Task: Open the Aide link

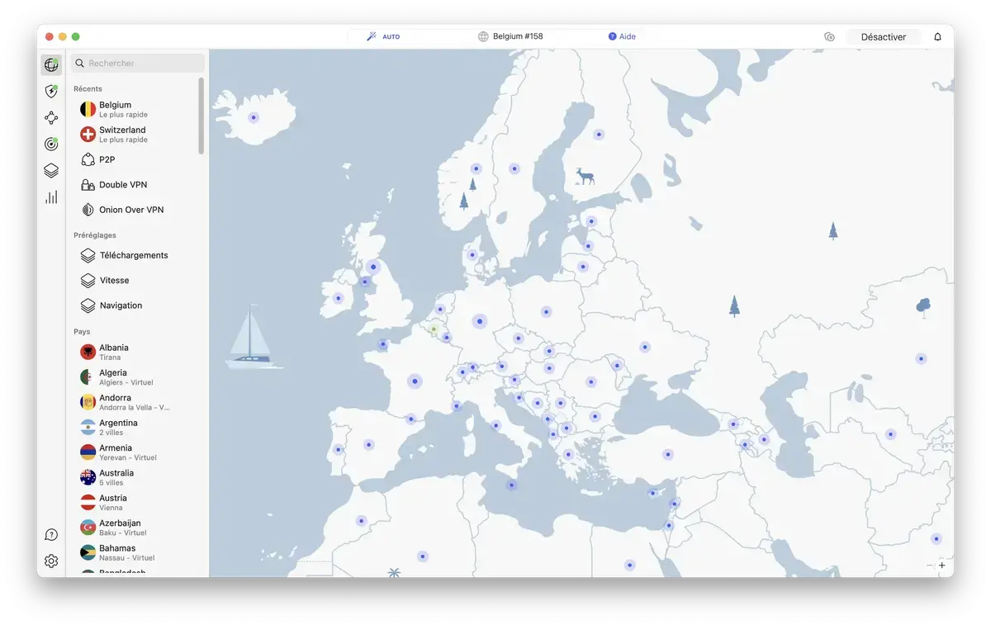Action: [623, 36]
